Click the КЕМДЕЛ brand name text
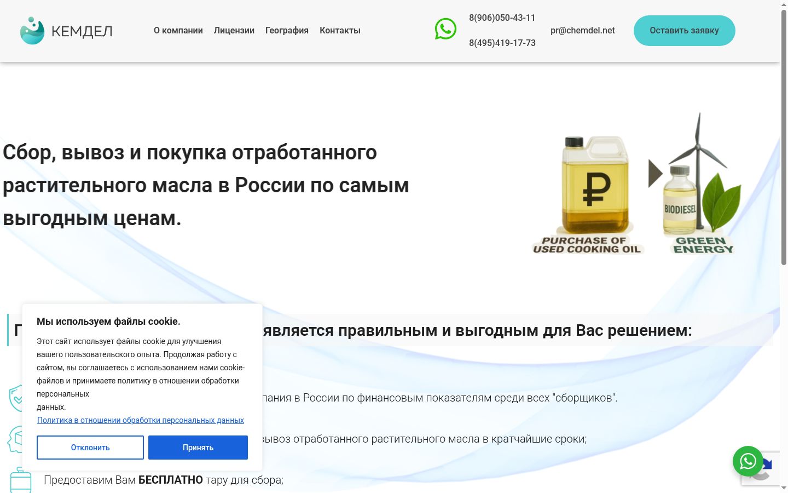The width and height of the screenshot is (788, 493). coord(82,31)
